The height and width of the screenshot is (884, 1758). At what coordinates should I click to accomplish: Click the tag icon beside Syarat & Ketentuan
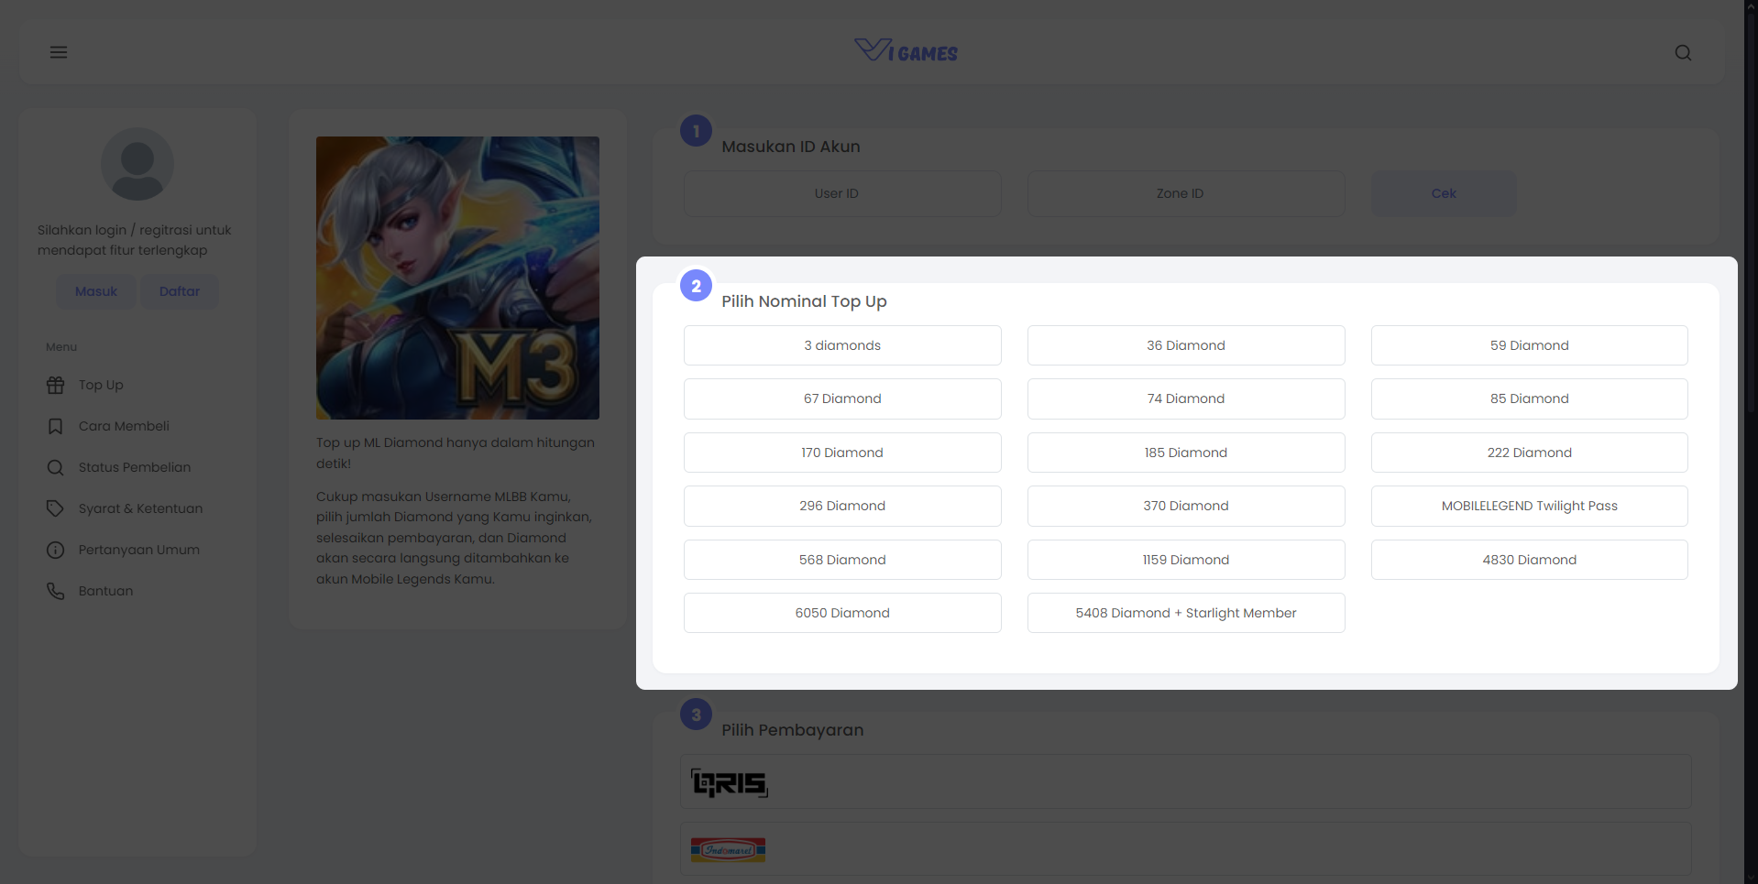(x=56, y=508)
